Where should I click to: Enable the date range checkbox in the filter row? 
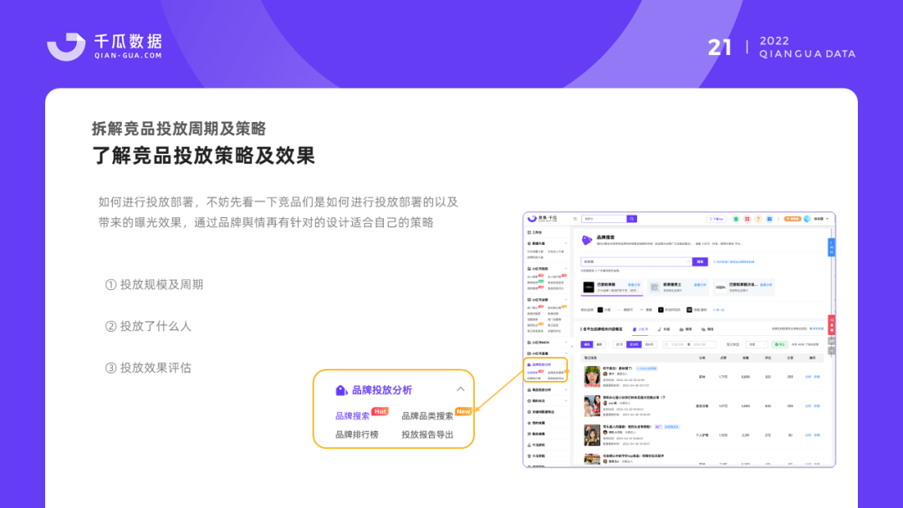(665, 344)
